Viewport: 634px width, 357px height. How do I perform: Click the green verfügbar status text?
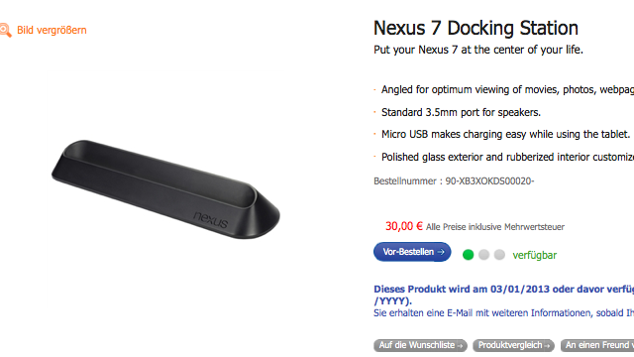535,255
